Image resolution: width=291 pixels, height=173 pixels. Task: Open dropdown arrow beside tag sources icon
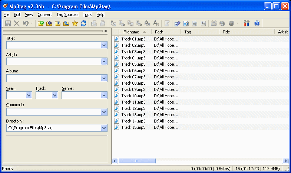pos(237,23)
